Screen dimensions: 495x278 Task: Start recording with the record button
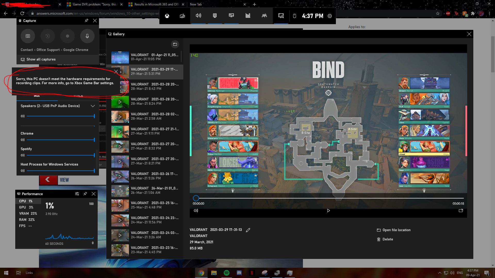click(x=68, y=36)
